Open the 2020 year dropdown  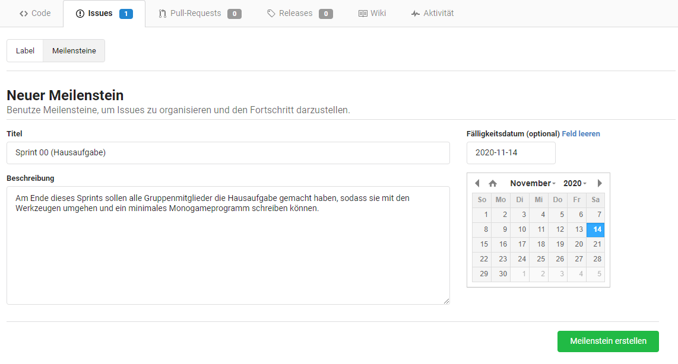click(575, 183)
